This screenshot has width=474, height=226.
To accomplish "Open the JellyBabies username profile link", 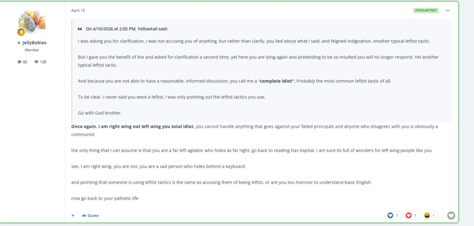I will click(34, 43).
